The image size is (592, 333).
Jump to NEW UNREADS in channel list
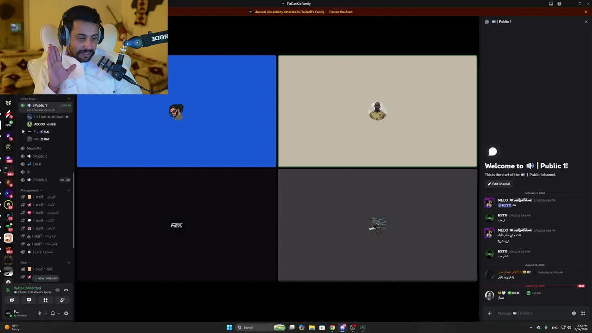(46, 278)
